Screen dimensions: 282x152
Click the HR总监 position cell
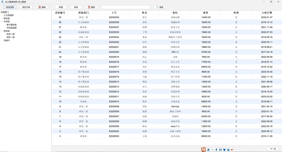175,52
